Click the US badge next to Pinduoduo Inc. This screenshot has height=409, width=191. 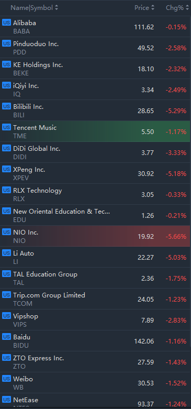[6, 43]
